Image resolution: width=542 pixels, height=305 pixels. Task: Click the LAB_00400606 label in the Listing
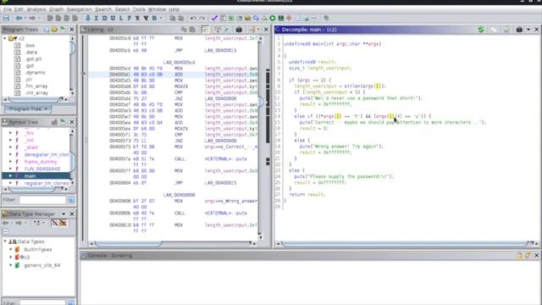pyautogui.click(x=179, y=195)
